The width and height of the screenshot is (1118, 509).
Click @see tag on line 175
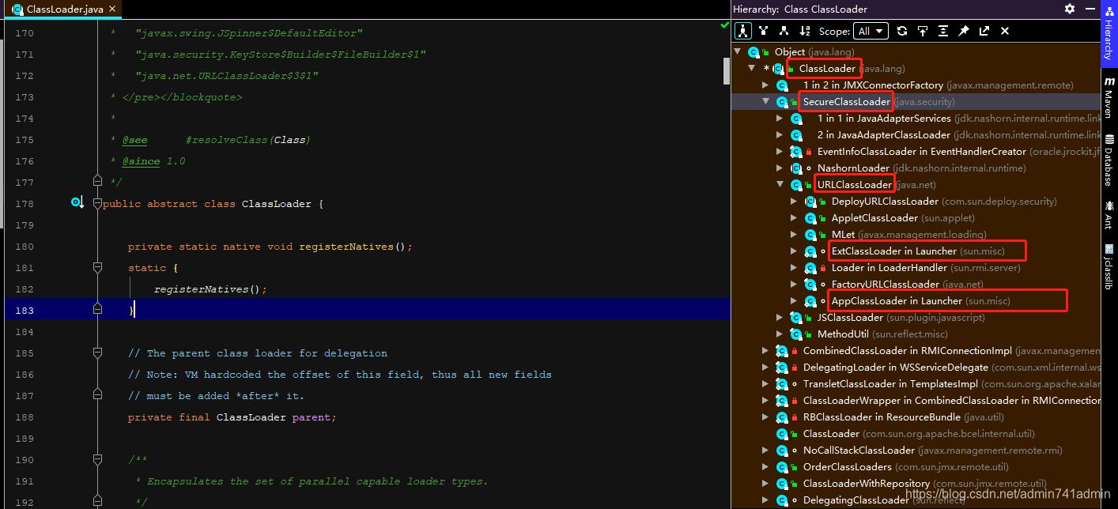(134, 140)
